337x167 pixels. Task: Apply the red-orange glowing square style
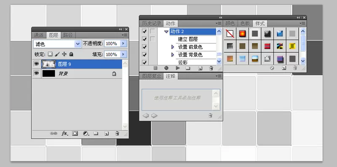click(x=243, y=34)
